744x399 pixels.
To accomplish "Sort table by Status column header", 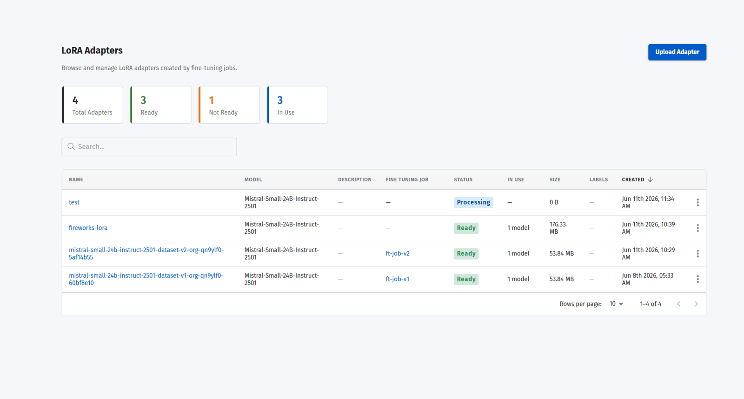I will (x=463, y=180).
